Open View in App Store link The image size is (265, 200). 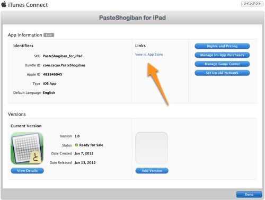(x=149, y=55)
